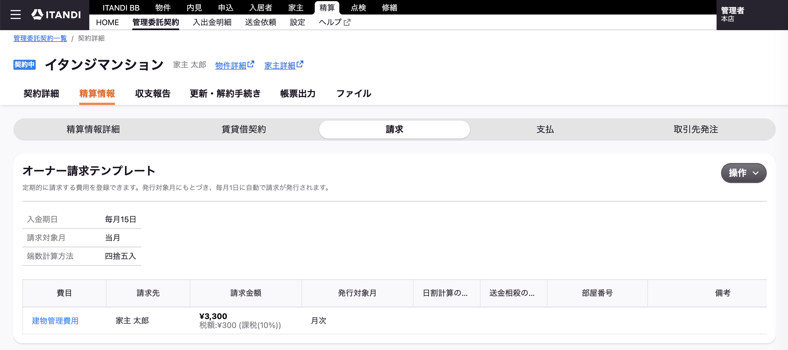The height and width of the screenshot is (350, 788).
Task: Click the 家主 太郎 name beside the title
Action: (190, 64)
